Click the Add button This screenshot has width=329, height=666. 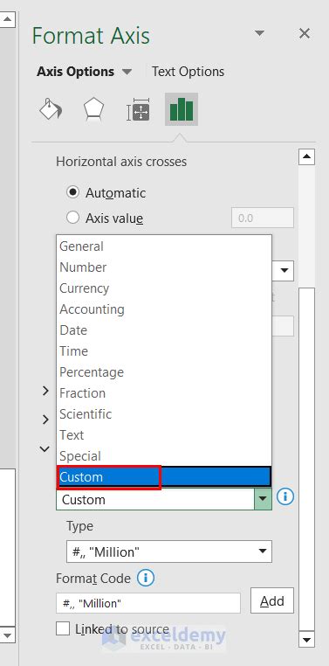click(x=272, y=600)
